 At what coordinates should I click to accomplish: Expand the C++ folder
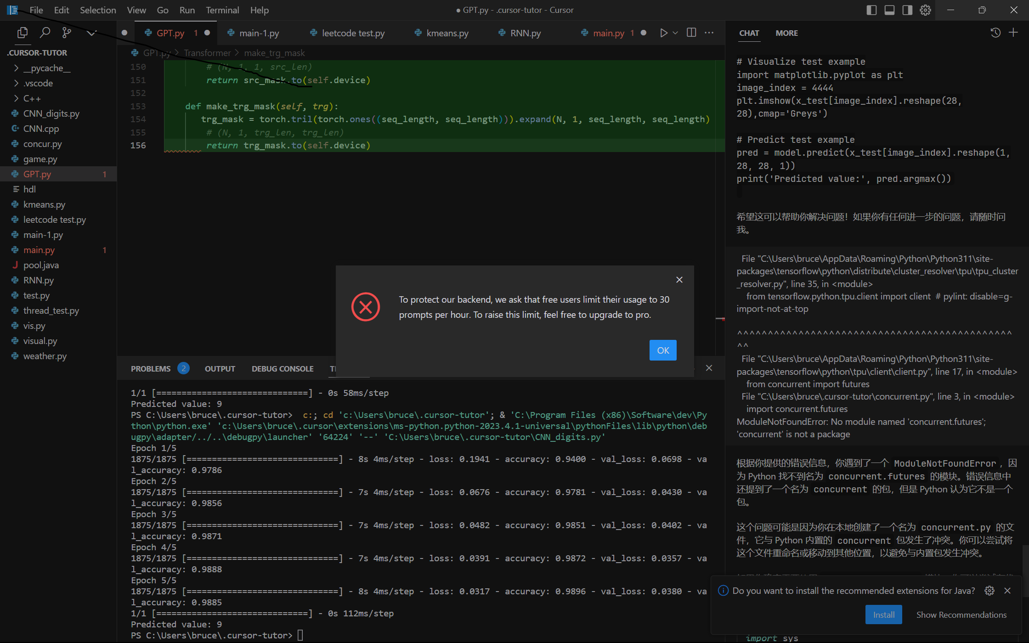tap(32, 98)
